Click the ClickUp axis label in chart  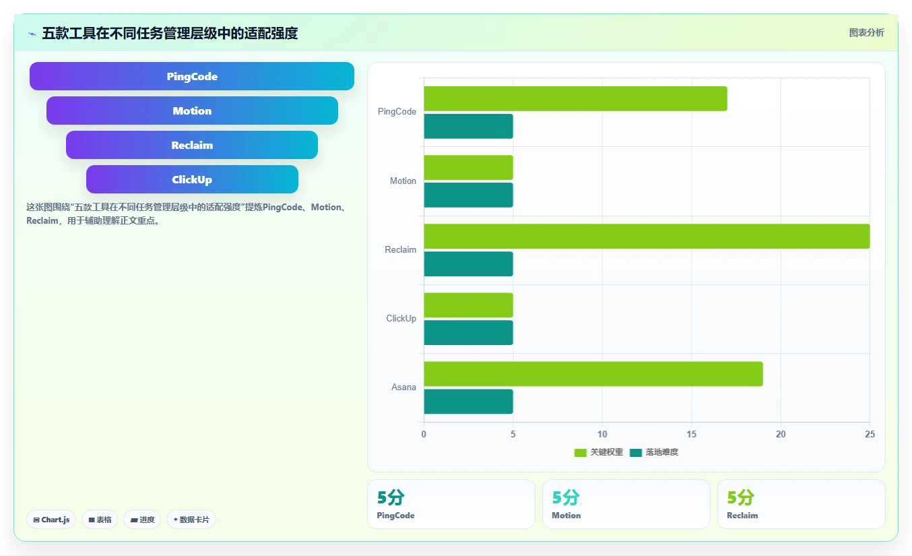click(401, 319)
